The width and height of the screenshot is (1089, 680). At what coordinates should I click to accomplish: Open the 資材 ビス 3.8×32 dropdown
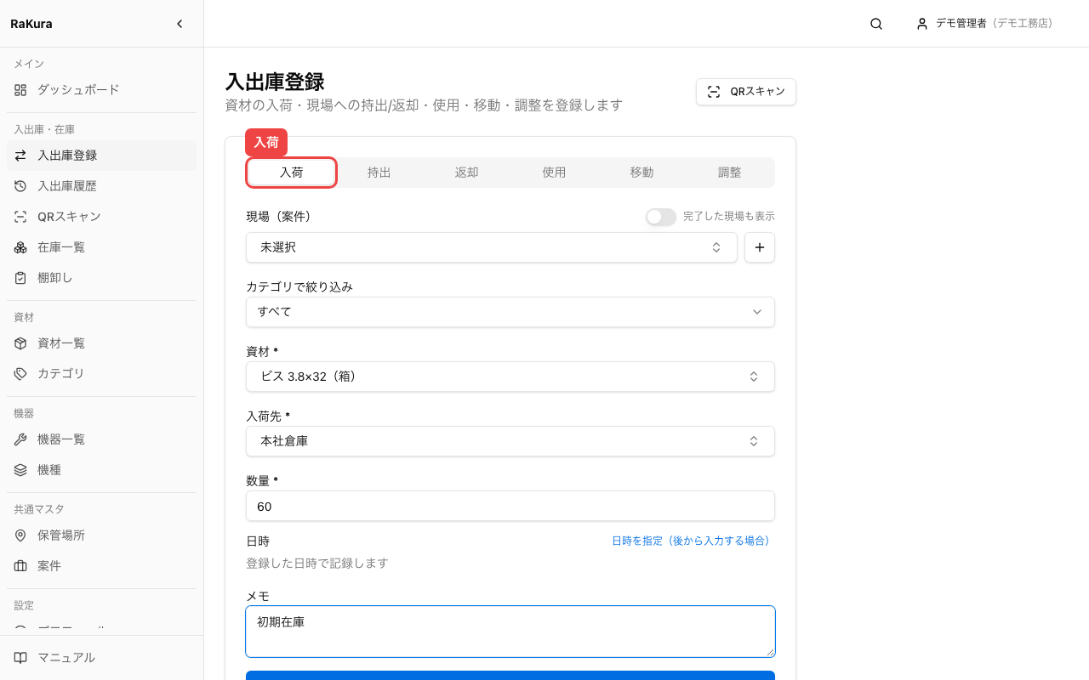510,377
